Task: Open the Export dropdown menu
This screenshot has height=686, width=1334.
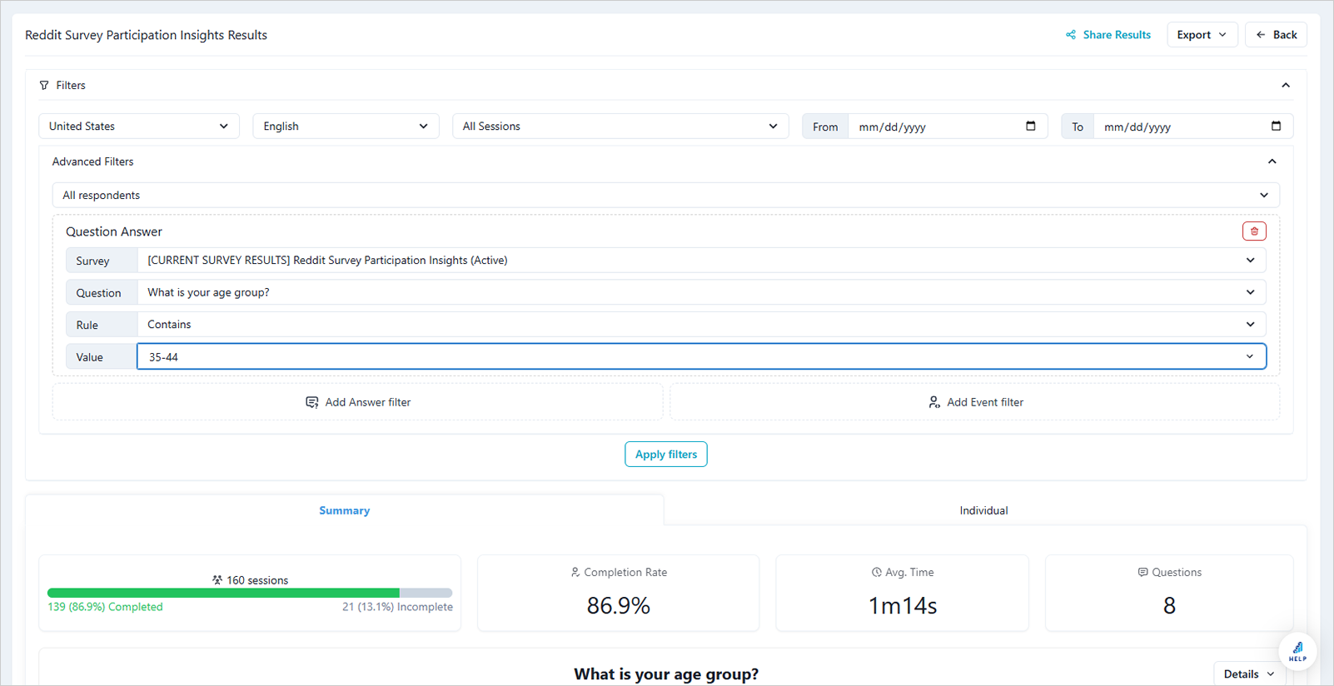Action: coord(1202,35)
